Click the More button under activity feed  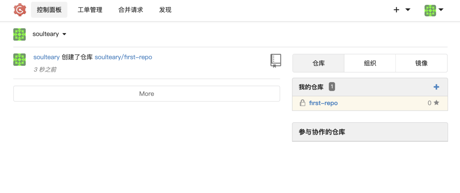pyautogui.click(x=147, y=94)
